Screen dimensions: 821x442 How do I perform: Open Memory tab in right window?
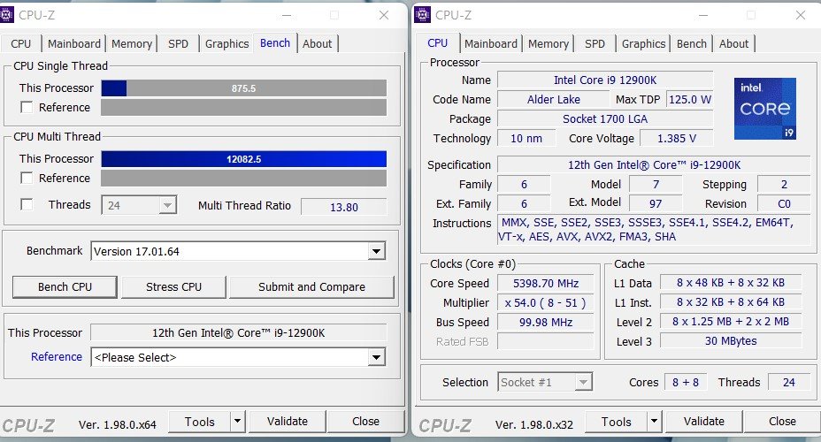[549, 43]
